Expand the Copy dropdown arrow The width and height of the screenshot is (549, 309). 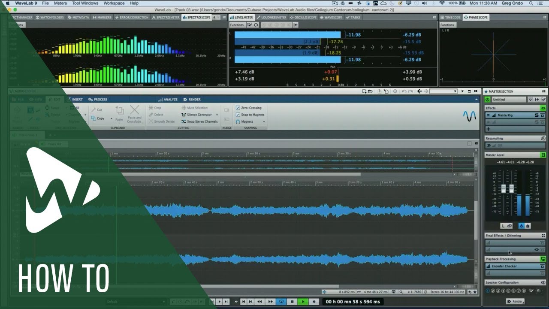point(112,118)
